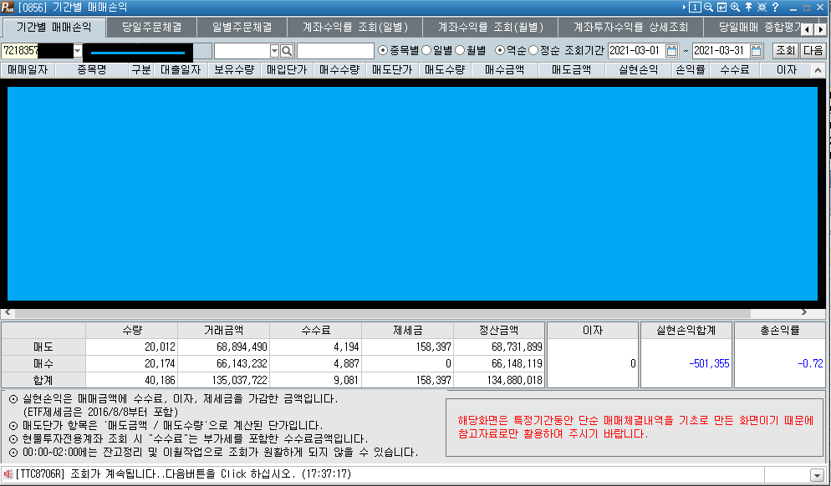Open 계좌수익률 조회(월별) tab

point(491,28)
